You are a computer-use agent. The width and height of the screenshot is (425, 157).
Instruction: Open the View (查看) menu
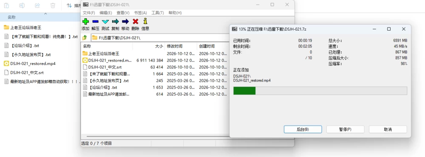point(123,13)
